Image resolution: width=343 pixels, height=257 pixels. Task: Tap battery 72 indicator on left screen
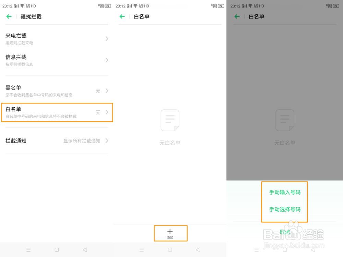pyautogui.click(x=108, y=6)
